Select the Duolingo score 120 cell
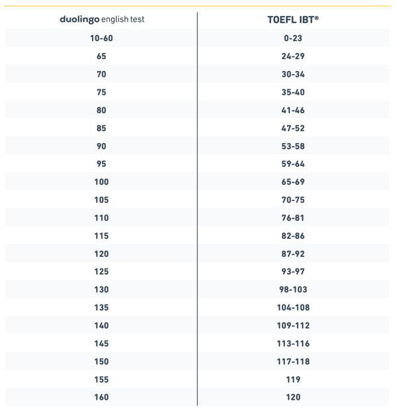This screenshot has width=397, height=409. [x=101, y=253]
